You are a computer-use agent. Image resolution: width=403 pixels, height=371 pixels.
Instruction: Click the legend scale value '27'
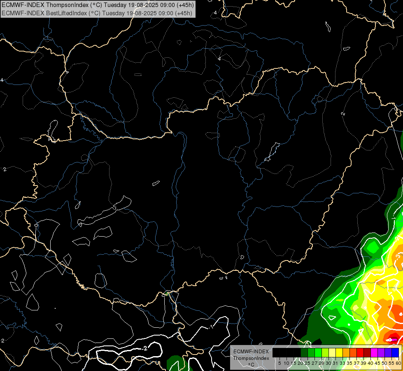coord(314,363)
